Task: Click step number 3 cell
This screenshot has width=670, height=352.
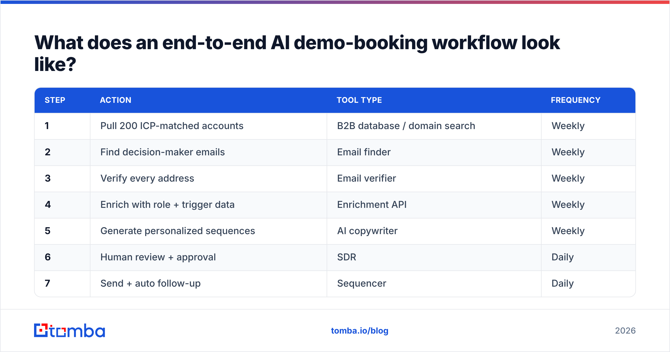Action: point(62,179)
